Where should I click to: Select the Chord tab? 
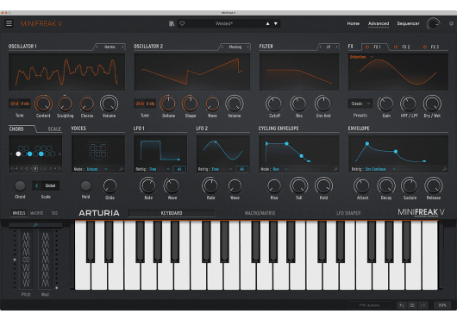tap(16, 129)
